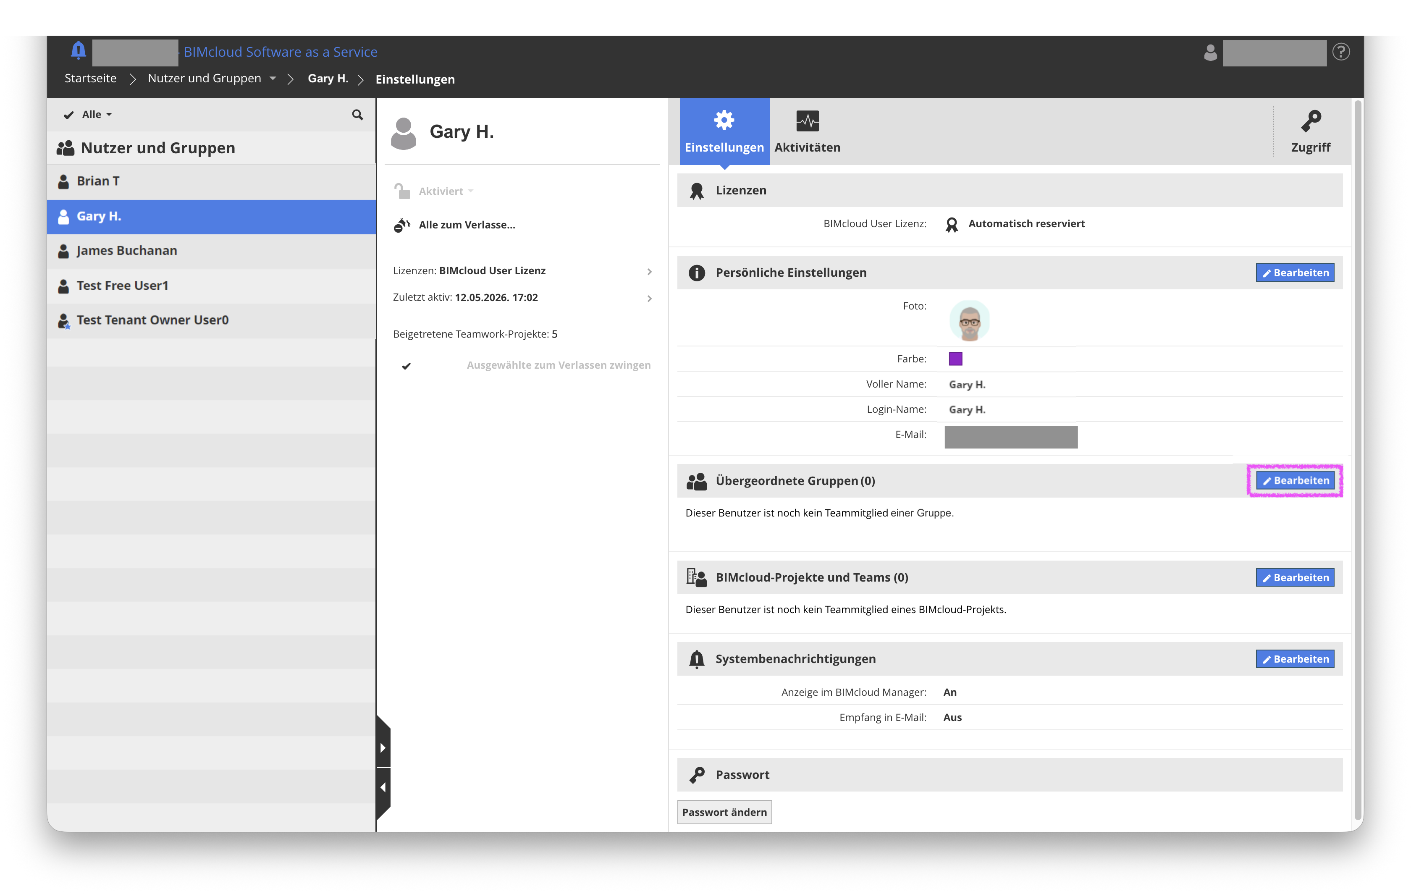1411x894 pixels.
Task: Expand the Lizenzen row chevron
Action: pyautogui.click(x=649, y=271)
